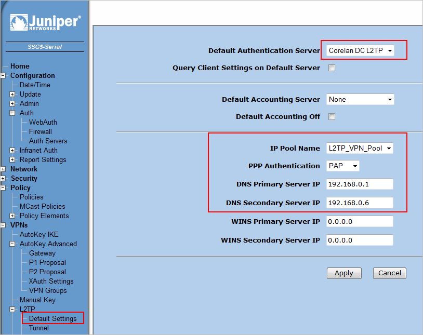Viewport: 423px width, 335px height.
Task: Open the PPP Authentication dropdown
Action: [x=343, y=166]
